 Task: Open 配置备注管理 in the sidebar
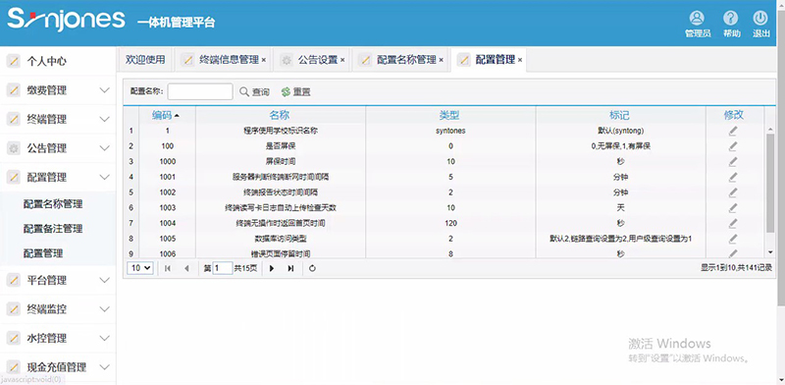pyautogui.click(x=53, y=229)
